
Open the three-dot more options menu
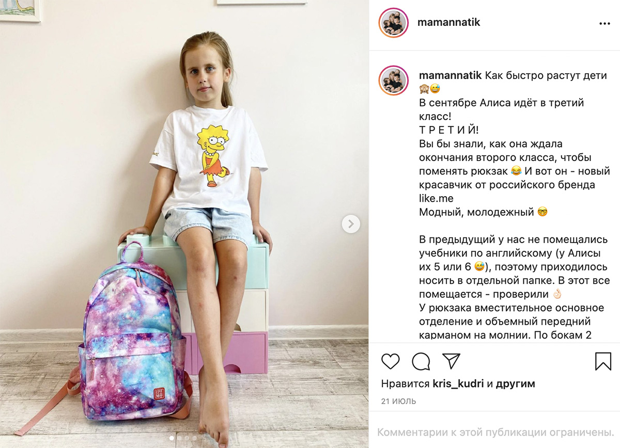tap(605, 23)
